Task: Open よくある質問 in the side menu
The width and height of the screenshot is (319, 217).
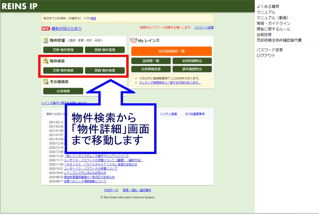Action: (x=268, y=6)
